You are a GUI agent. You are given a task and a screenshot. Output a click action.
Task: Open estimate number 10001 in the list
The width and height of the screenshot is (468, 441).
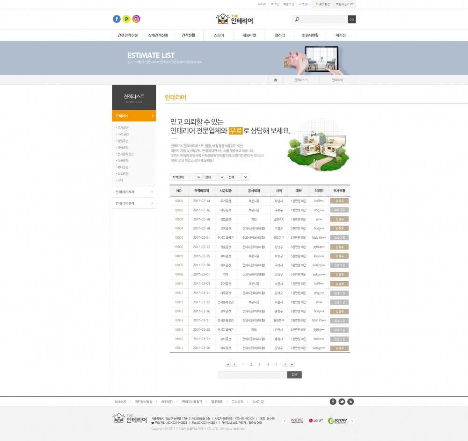coord(179,201)
